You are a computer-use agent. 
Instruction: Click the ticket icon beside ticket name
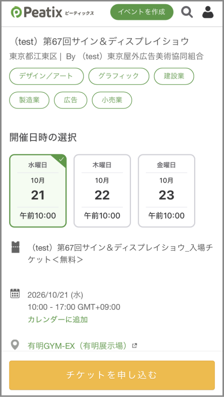pyautogui.click(x=15, y=247)
